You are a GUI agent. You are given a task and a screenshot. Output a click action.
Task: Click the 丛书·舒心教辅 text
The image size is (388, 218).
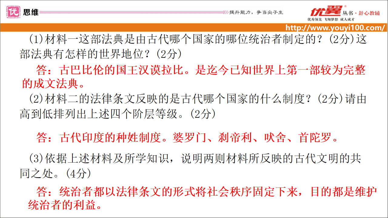(362, 13)
